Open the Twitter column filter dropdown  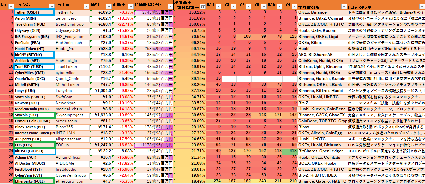pos(86,6)
